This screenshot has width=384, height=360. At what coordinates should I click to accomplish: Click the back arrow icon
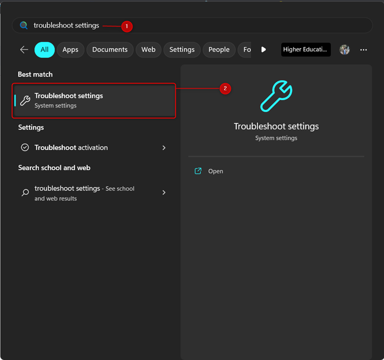pyautogui.click(x=24, y=49)
